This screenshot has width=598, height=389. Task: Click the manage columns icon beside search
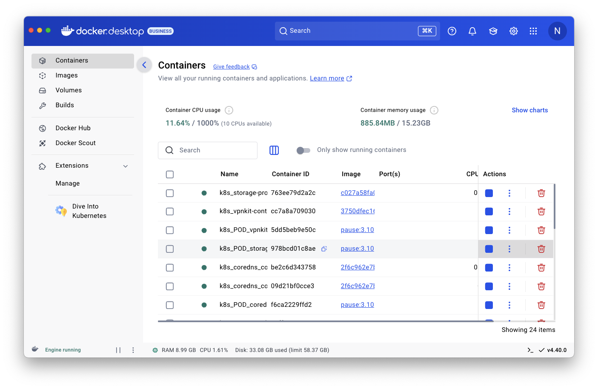(274, 150)
